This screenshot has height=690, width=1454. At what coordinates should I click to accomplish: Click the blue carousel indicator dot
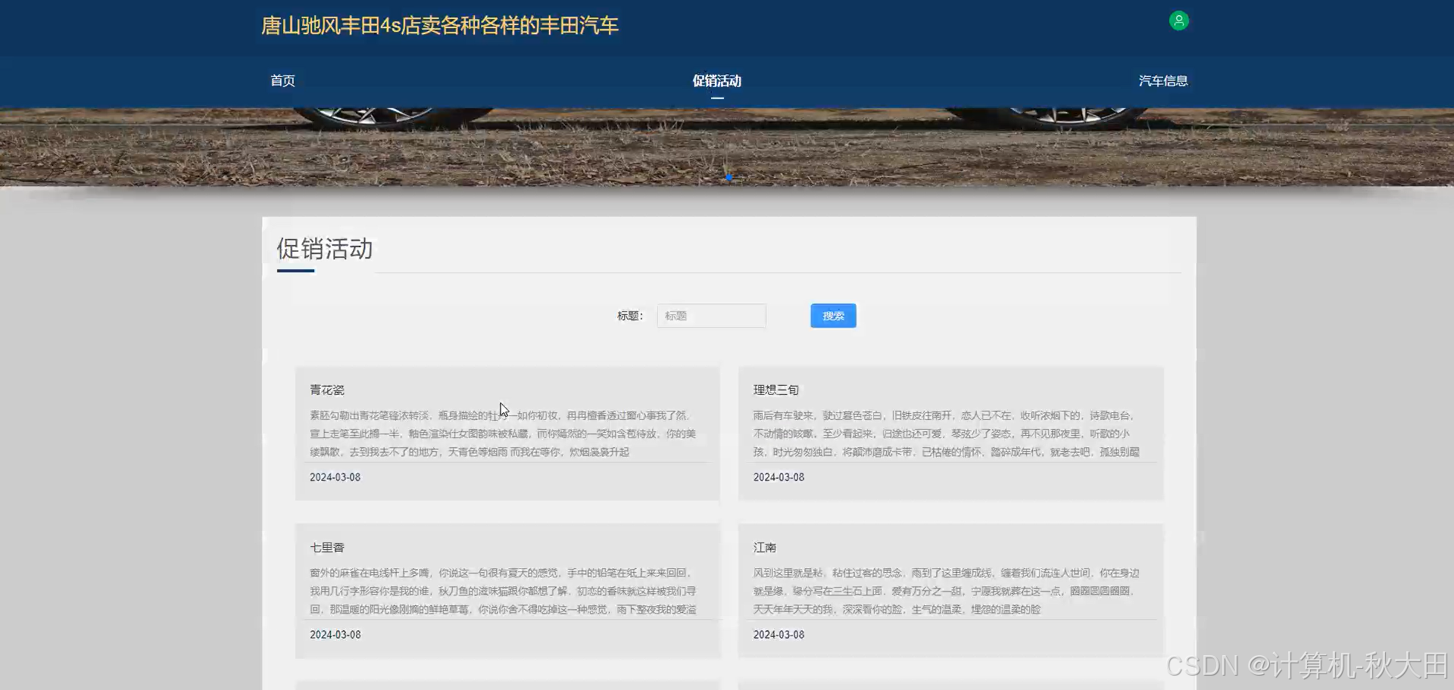tap(728, 176)
